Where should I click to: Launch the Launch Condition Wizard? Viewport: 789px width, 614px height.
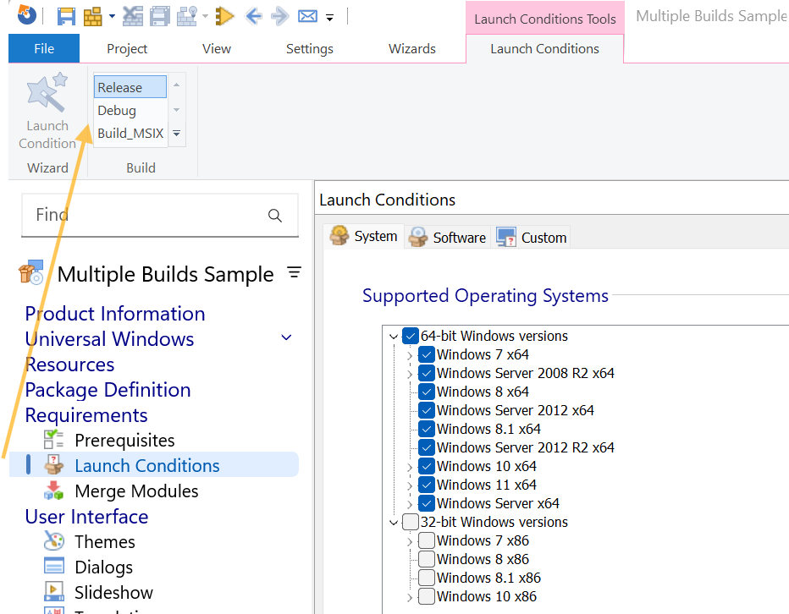coord(47,112)
